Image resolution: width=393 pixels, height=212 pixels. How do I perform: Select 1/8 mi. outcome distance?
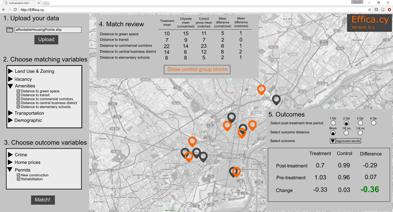346,133
